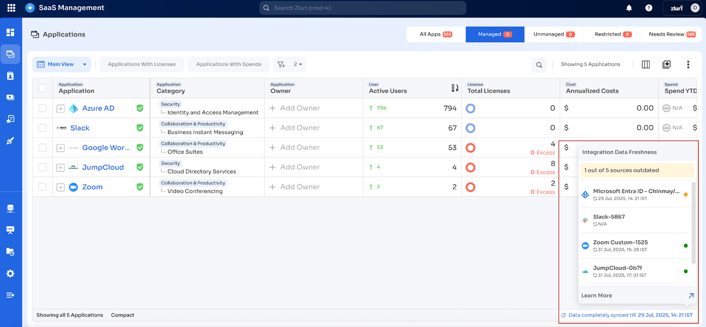
Task: Click the Azure AD license status circle
Action: point(471,108)
